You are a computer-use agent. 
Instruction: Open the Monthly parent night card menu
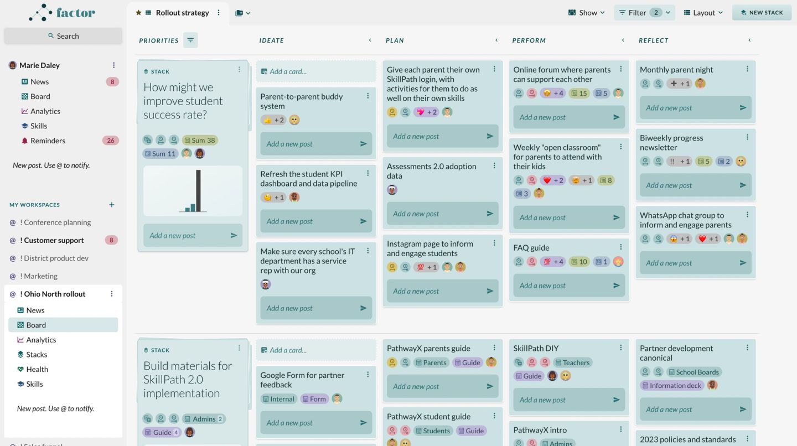click(x=747, y=70)
